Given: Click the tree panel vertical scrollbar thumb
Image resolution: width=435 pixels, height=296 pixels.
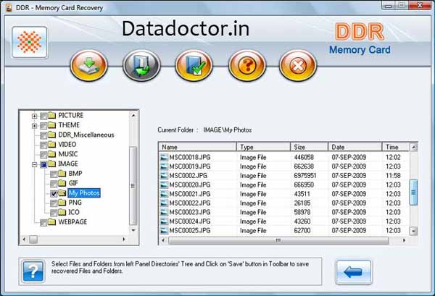Looking at the screenshot, I should pyautogui.click(x=133, y=186).
